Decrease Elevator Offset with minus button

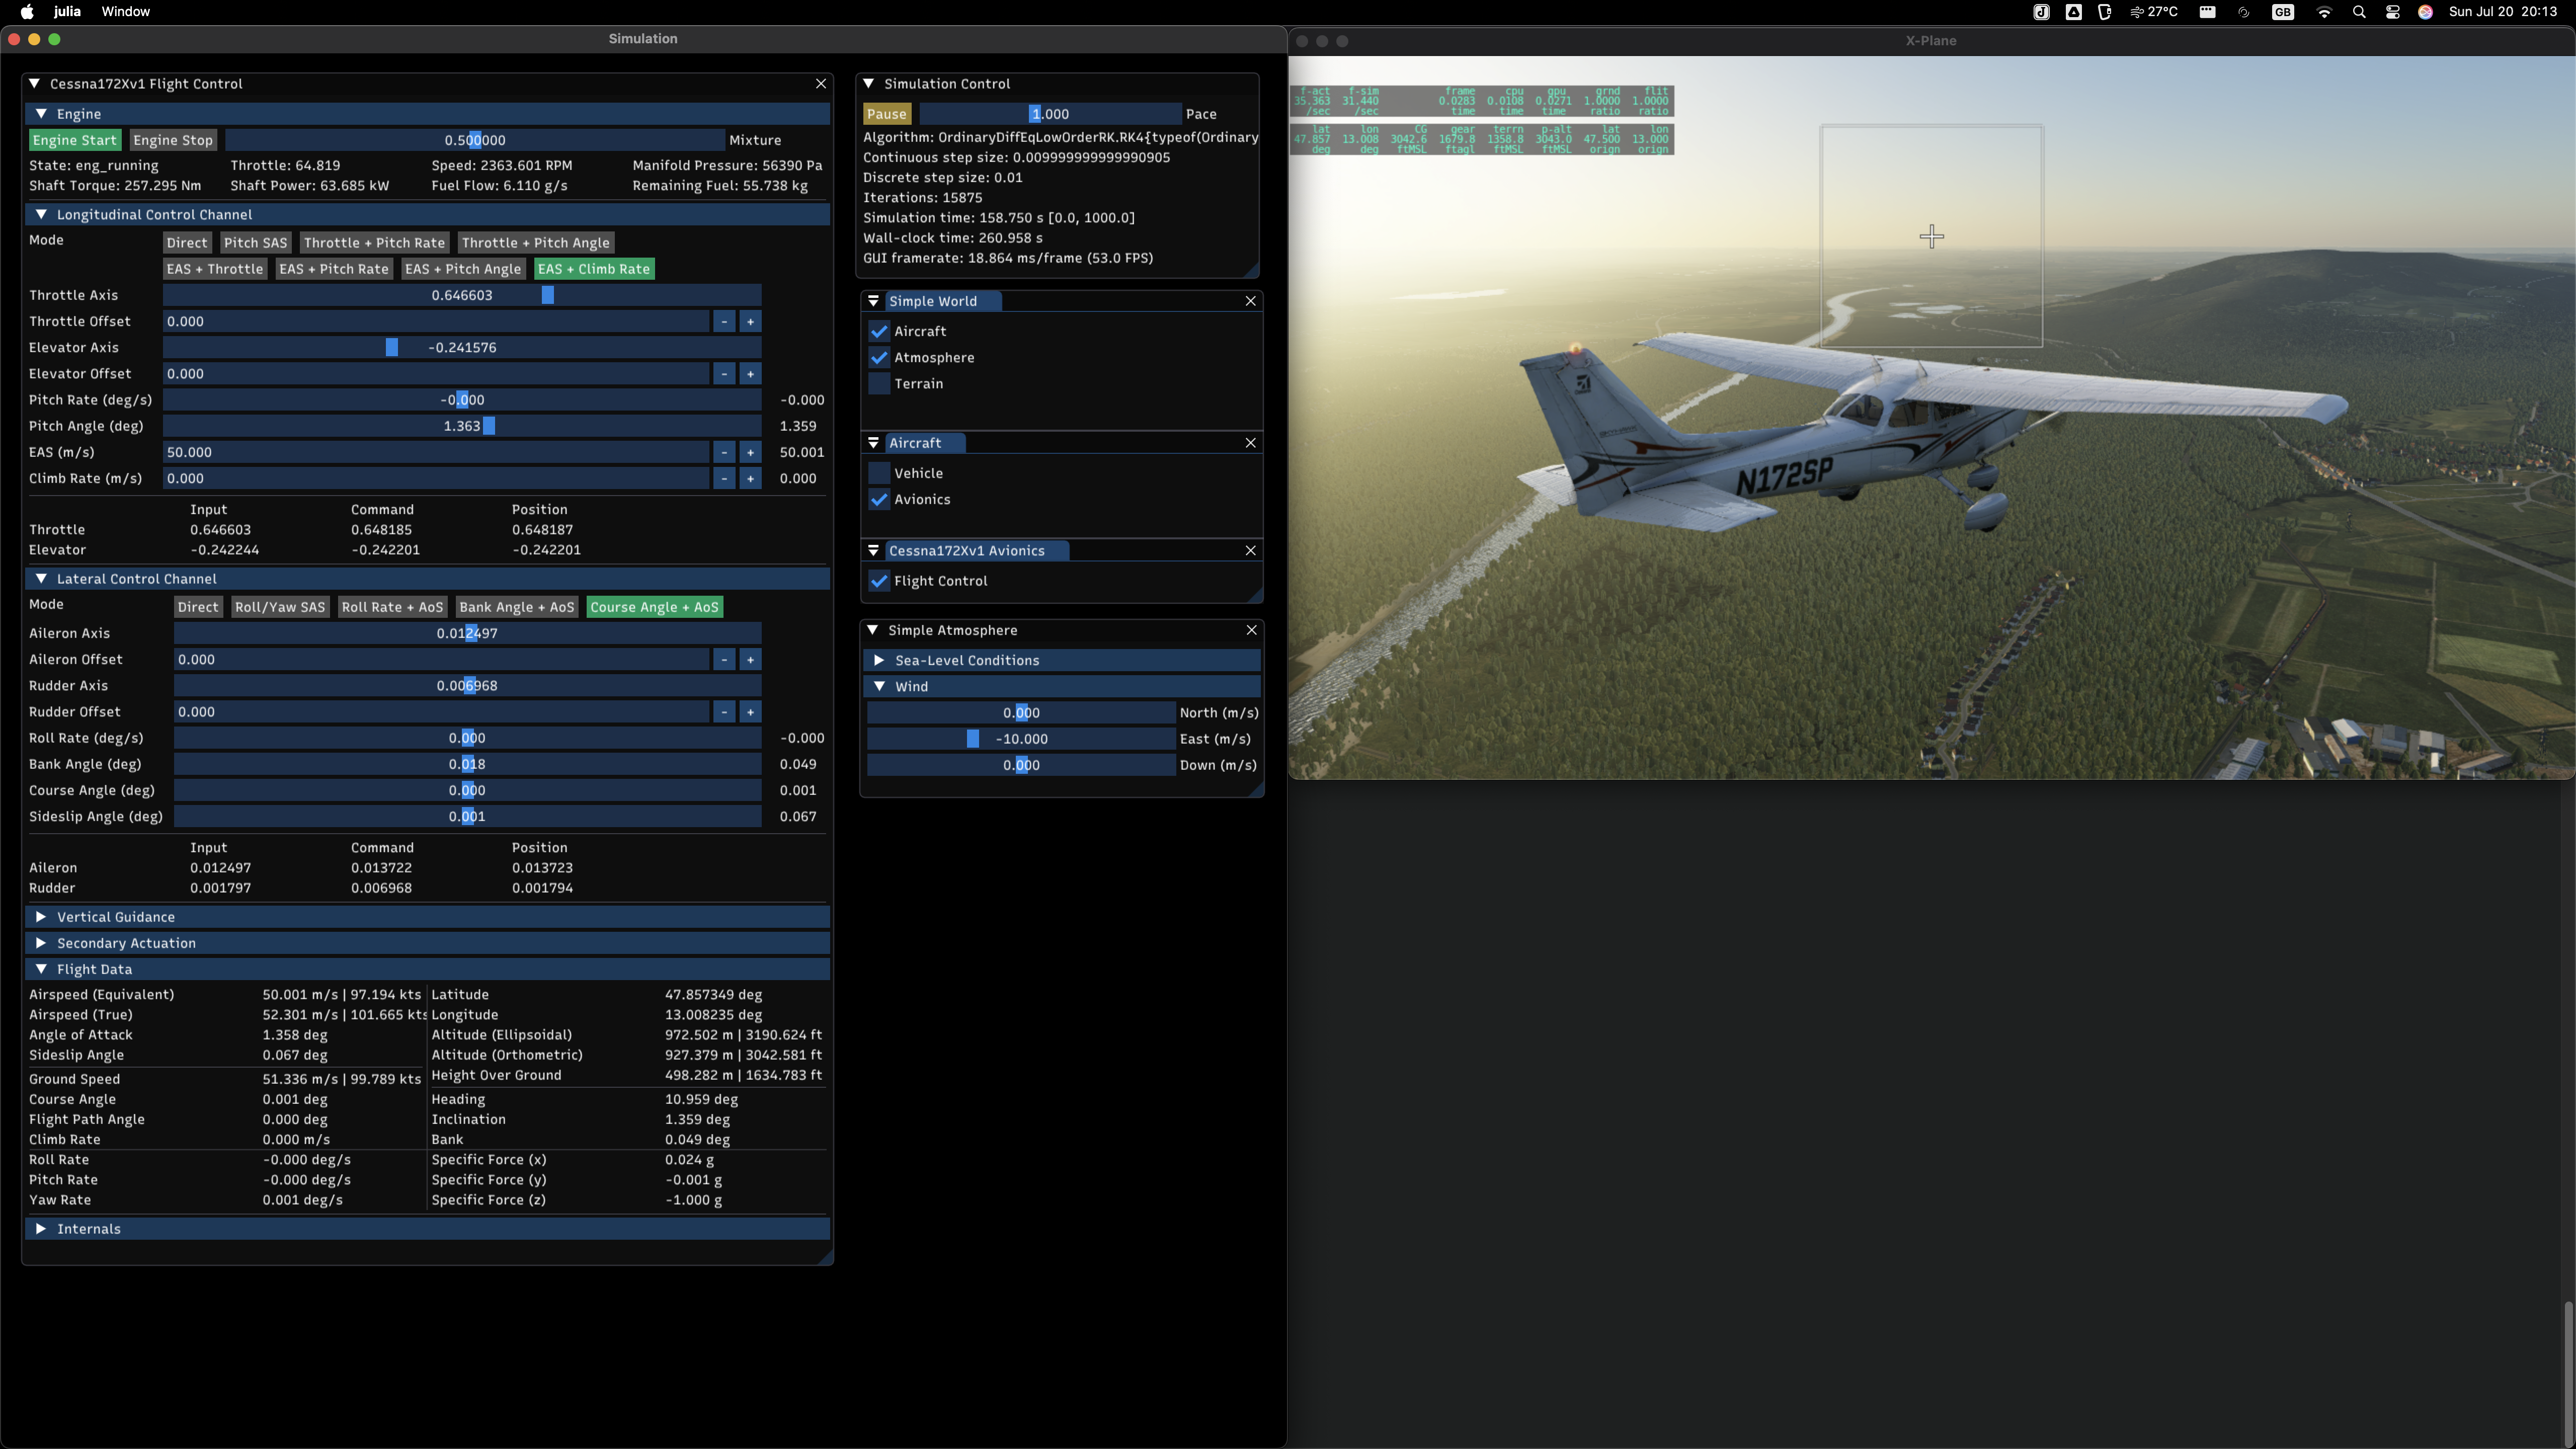724,374
